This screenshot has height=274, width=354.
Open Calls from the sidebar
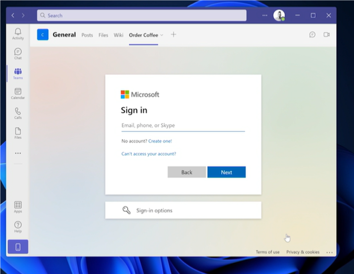tap(18, 113)
